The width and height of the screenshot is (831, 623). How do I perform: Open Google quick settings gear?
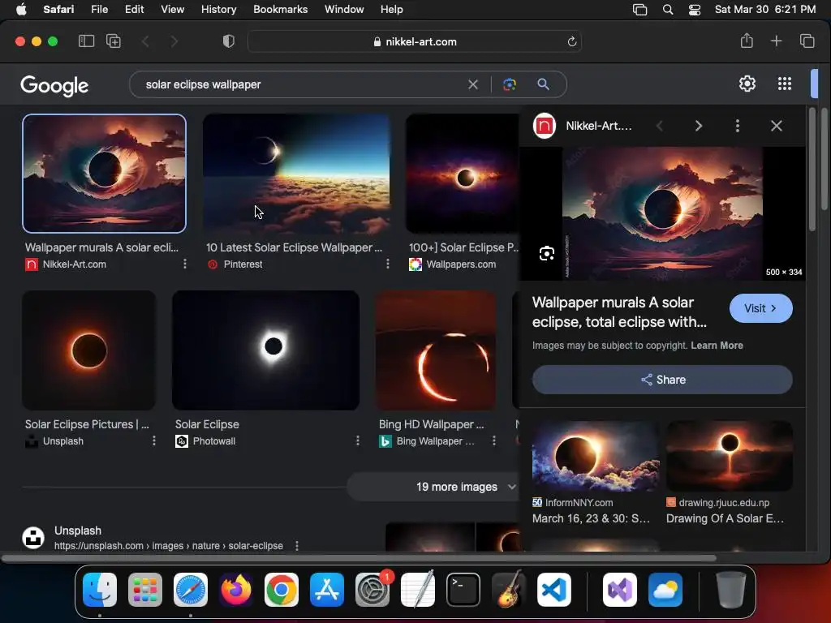tap(747, 84)
